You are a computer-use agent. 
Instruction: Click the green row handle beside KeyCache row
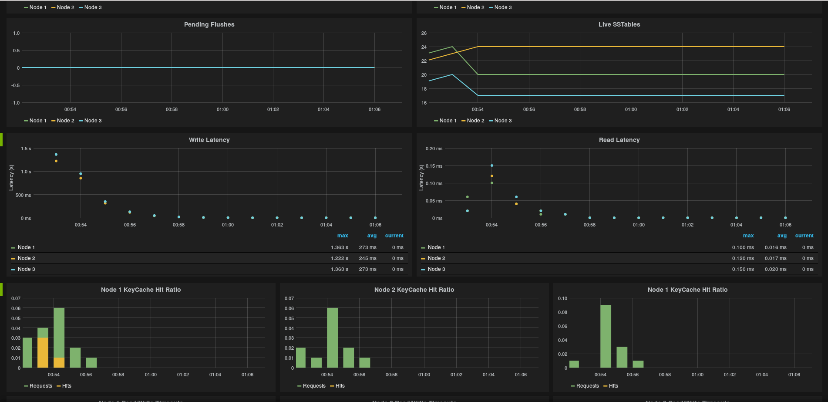click(x=1, y=290)
